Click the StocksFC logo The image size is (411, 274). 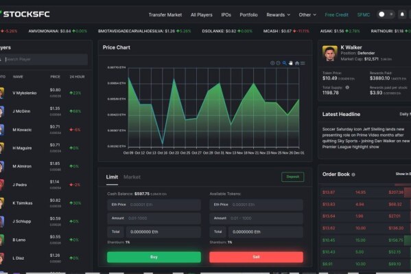(25, 14)
